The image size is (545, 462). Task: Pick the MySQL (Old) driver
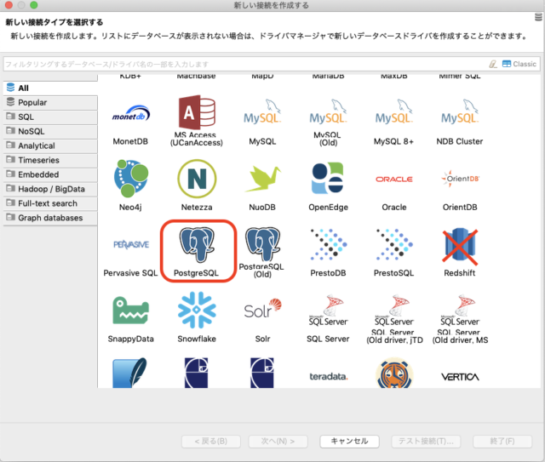328,112
